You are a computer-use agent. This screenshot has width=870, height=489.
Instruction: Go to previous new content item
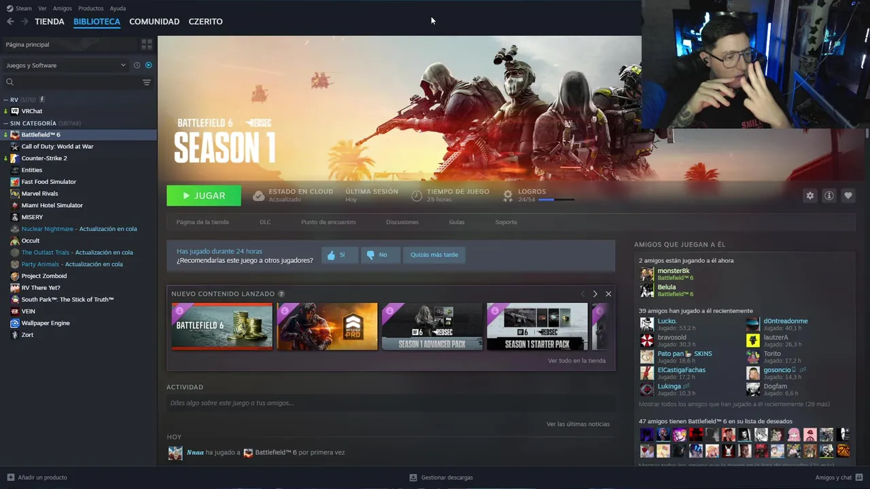[x=582, y=294]
